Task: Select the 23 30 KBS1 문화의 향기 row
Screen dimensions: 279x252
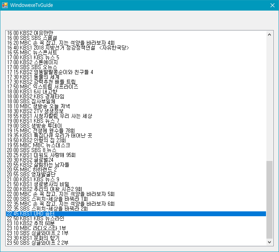Action: tap(136, 238)
